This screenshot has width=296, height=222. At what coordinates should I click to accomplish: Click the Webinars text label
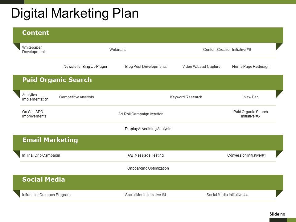pyautogui.click(x=117, y=49)
